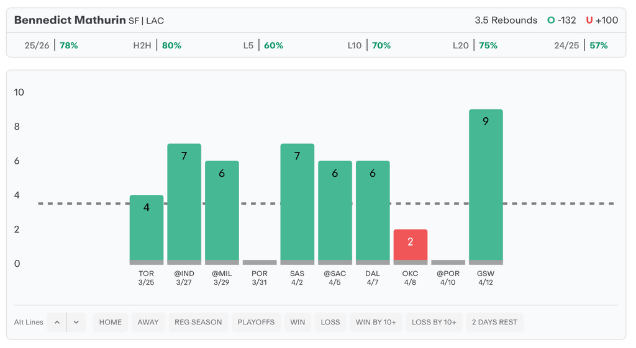Select the Over -132 odds

pyautogui.click(x=561, y=20)
